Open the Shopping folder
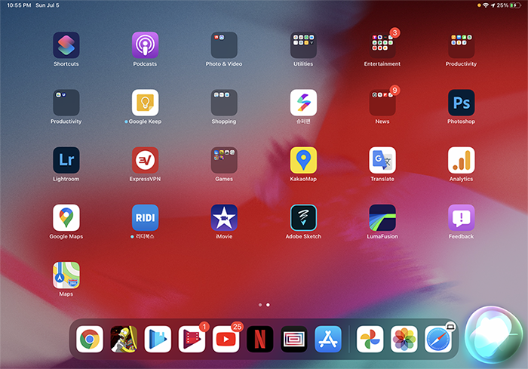The height and width of the screenshot is (369, 528). click(x=224, y=103)
